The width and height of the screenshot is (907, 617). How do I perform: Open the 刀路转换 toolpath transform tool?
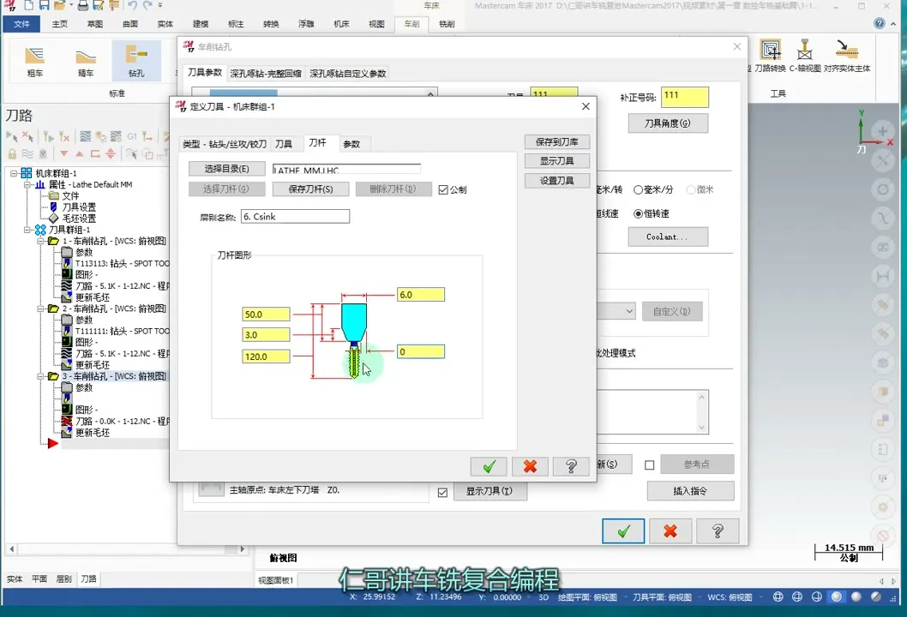tap(770, 55)
